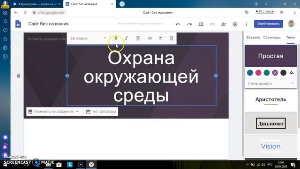Image resolution: width=300 pixels, height=169 pixels.
Task: Switch to #лучшедома browser tab
Action: tap(37, 4)
